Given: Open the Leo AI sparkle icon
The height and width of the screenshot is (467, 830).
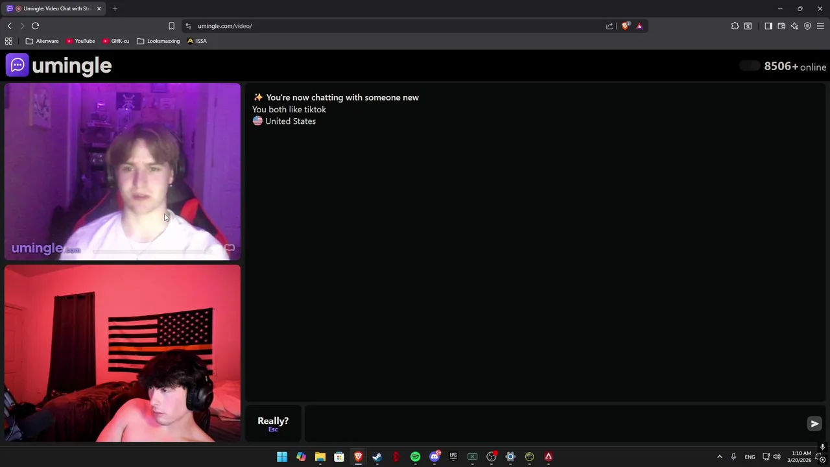Looking at the screenshot, I should pyautogui.click(x=794, y=26).
